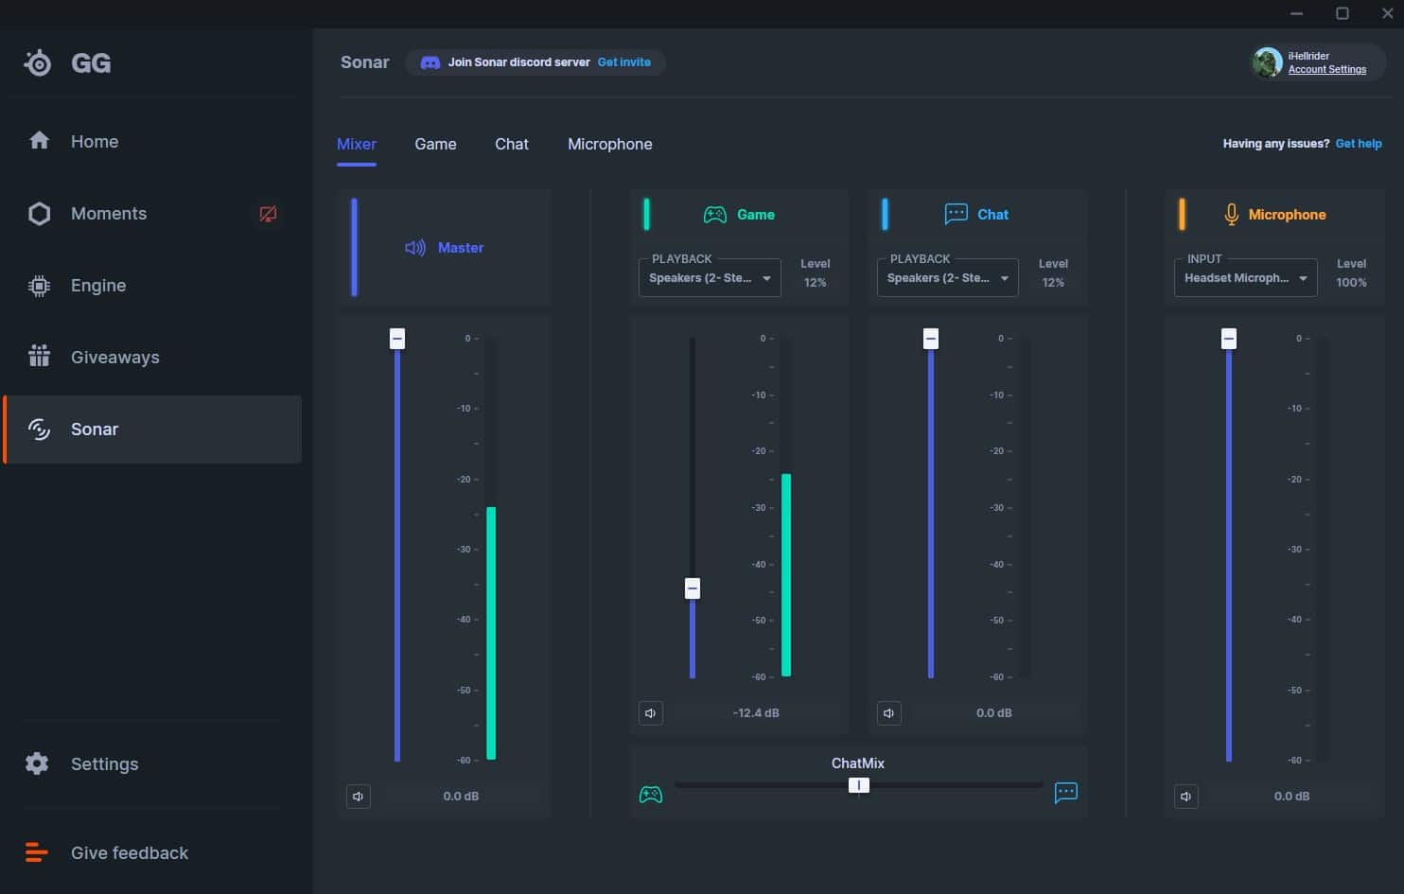Click the Moments recording-disabled red icon
The height and width of the screenshot is (894, 1404).
tap(269, 214)
